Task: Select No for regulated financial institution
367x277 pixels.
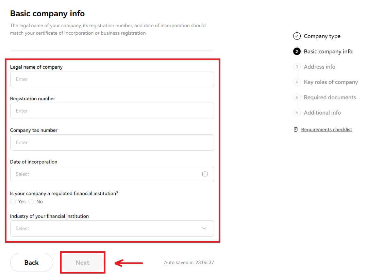Action: [x=31, y=202]
